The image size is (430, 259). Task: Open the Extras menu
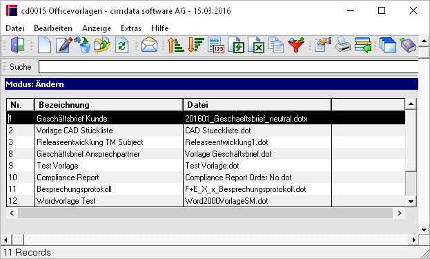pos(131,28)
